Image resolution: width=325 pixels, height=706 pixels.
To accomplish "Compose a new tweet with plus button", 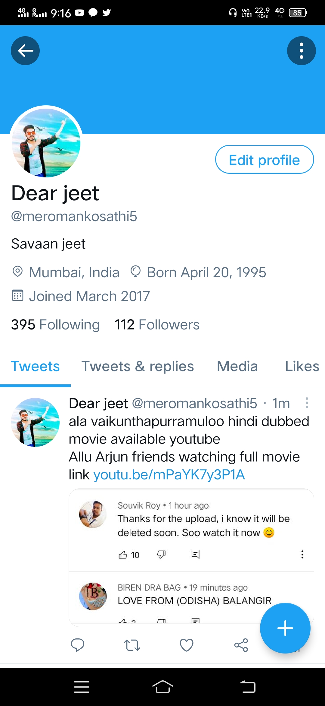I will click(x=285, y=628).
